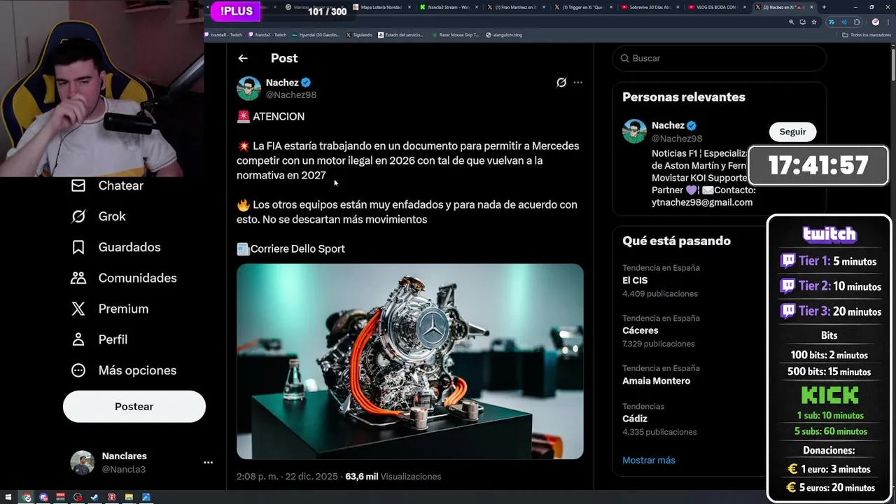The height and width of the screenshot is (504, 896).
Task: Click the Perfil person icon
Action: [x=78, y=339]
